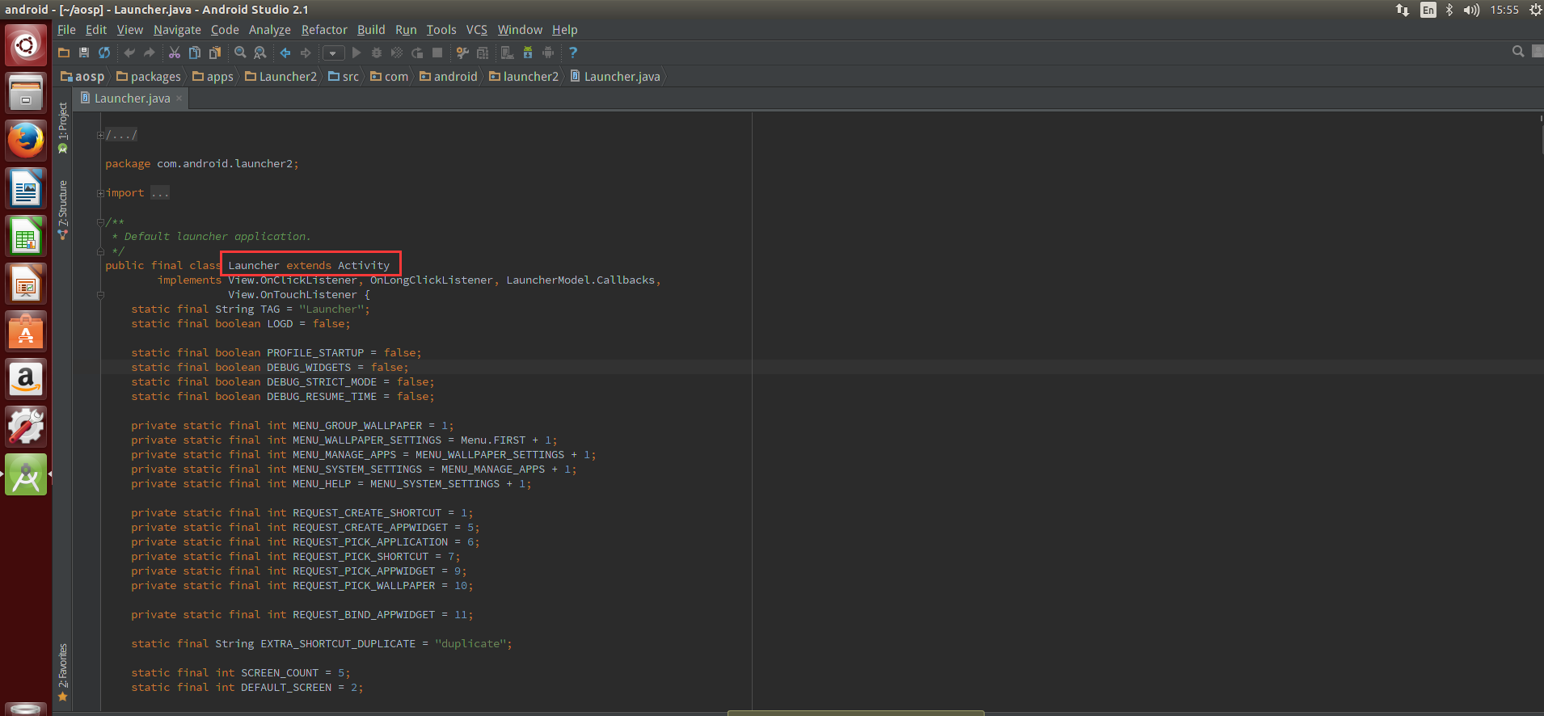Image resolution: width=1544 pixels, height=716 pixels.
Task: Click the green Run play icon
Action: [x=356, y=53]
